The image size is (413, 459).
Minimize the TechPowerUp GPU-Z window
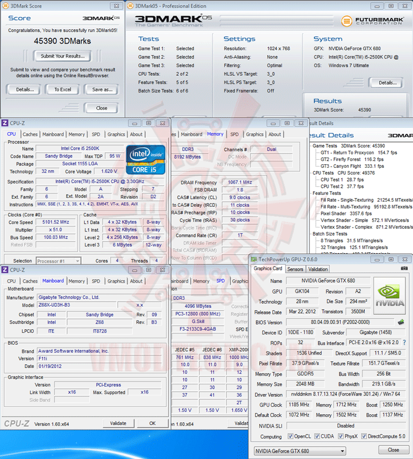(377, 260)
